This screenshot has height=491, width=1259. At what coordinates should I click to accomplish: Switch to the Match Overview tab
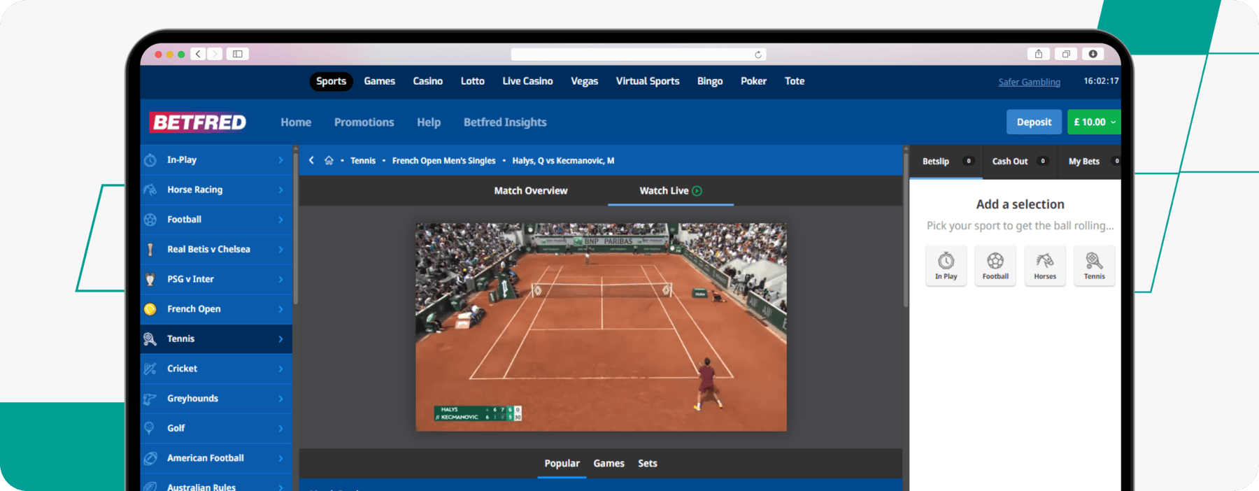pos(531,190)
